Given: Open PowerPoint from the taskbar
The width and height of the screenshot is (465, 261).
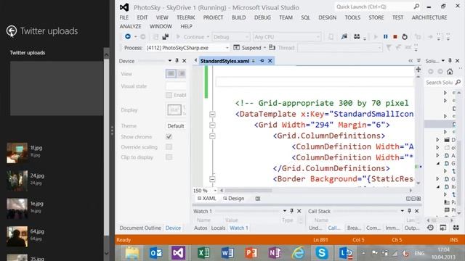Looking at the screenshot, I should tap(251, 253).
